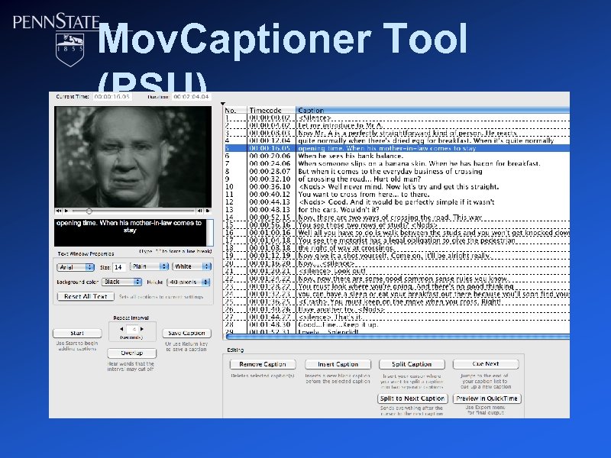
Task: Click the Save Caption button
Action: point(186,333)
